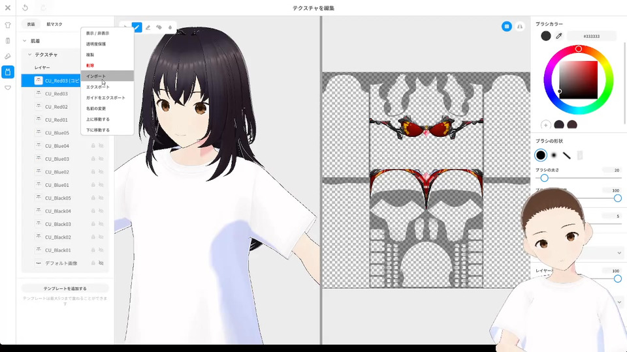Image resolution: width=627 pixels, height=352 pixels.
Task: Choose the hard round brush shape
Action: click(x=541, y=155)
